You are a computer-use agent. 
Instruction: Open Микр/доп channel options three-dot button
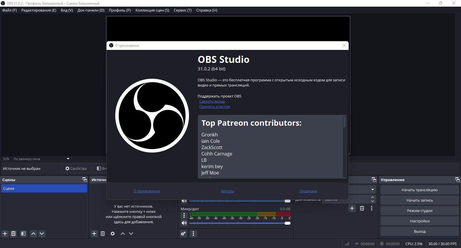pyautogui.click(x=184, y=215)
